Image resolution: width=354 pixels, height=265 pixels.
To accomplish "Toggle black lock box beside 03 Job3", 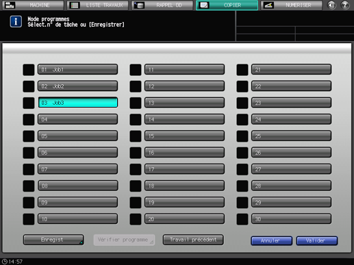I will [x=29, y=103].
